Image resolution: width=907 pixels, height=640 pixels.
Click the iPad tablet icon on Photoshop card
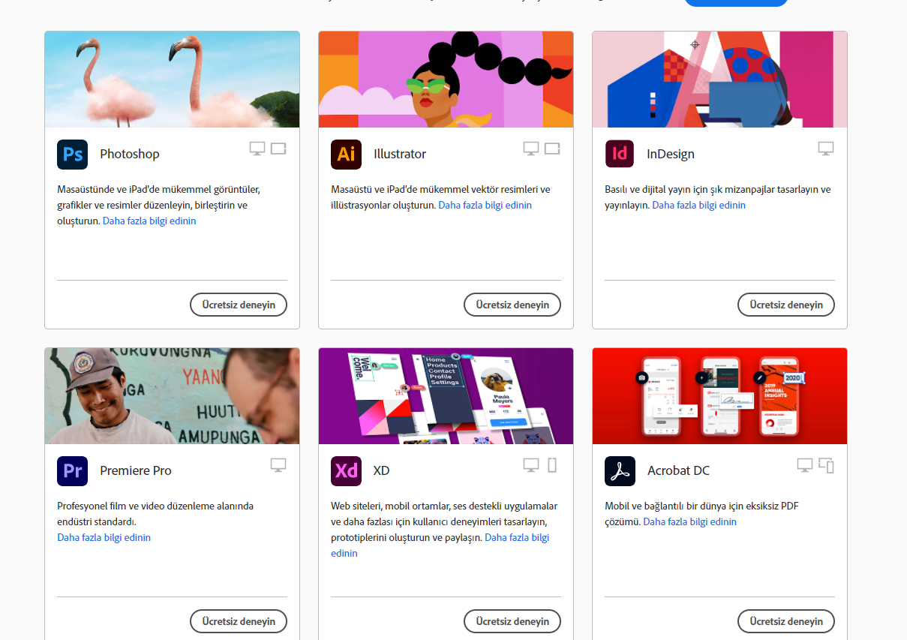(278, 149)
